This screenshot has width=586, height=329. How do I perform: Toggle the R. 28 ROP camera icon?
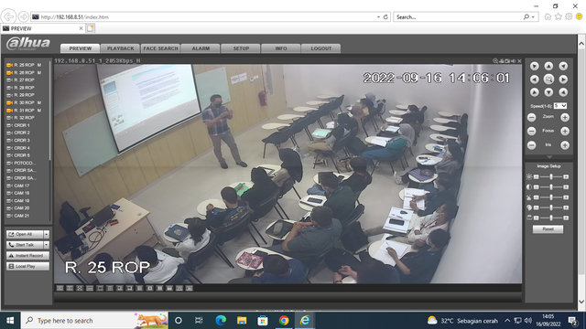coord(9,88)
